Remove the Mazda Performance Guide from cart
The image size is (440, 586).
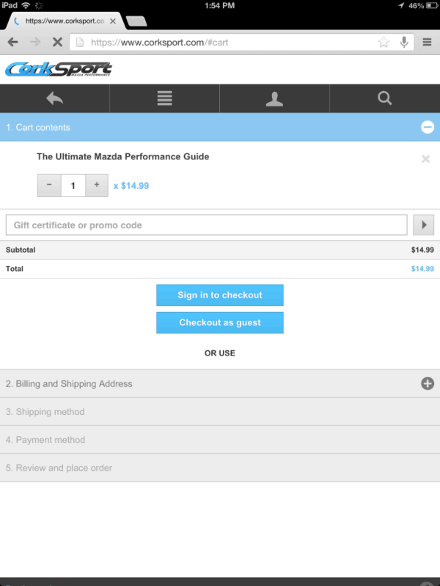425,159
